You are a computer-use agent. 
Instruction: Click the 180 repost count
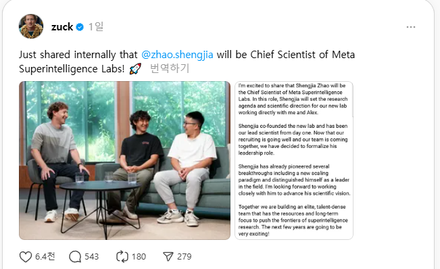coord(139,257)
